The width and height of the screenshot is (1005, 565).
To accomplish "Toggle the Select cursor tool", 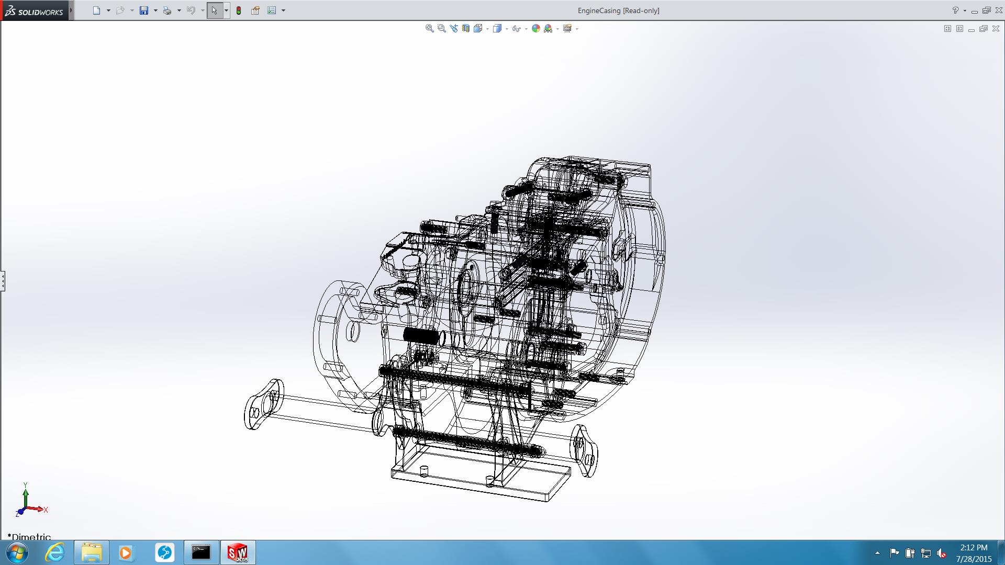I will coord(214,10).
